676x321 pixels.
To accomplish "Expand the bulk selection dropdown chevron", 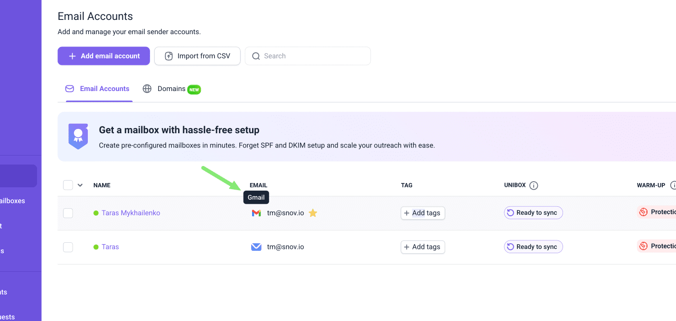I will (x=80, y=185).
